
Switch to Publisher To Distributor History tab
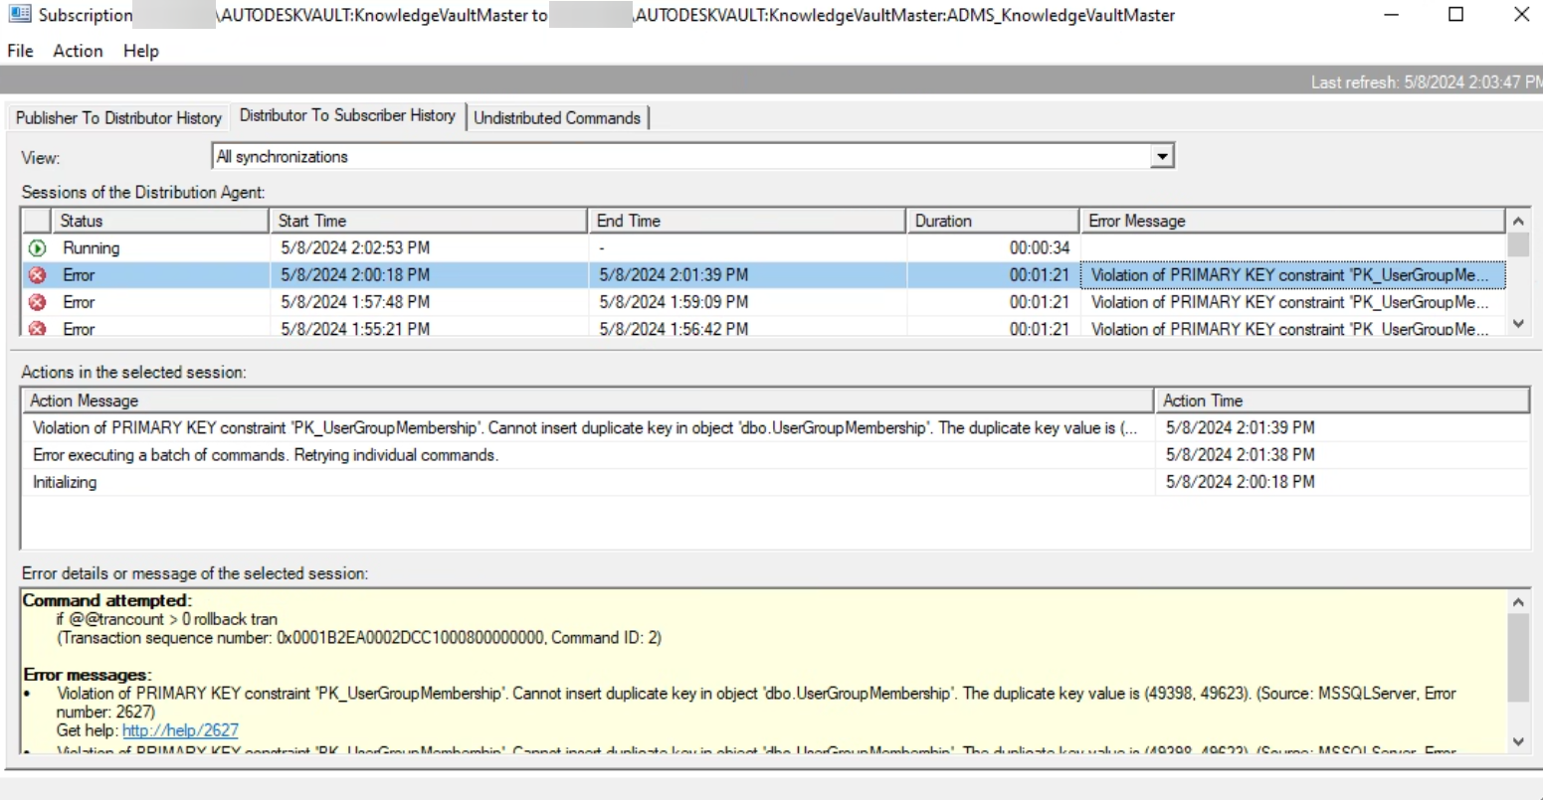[117, 117]
